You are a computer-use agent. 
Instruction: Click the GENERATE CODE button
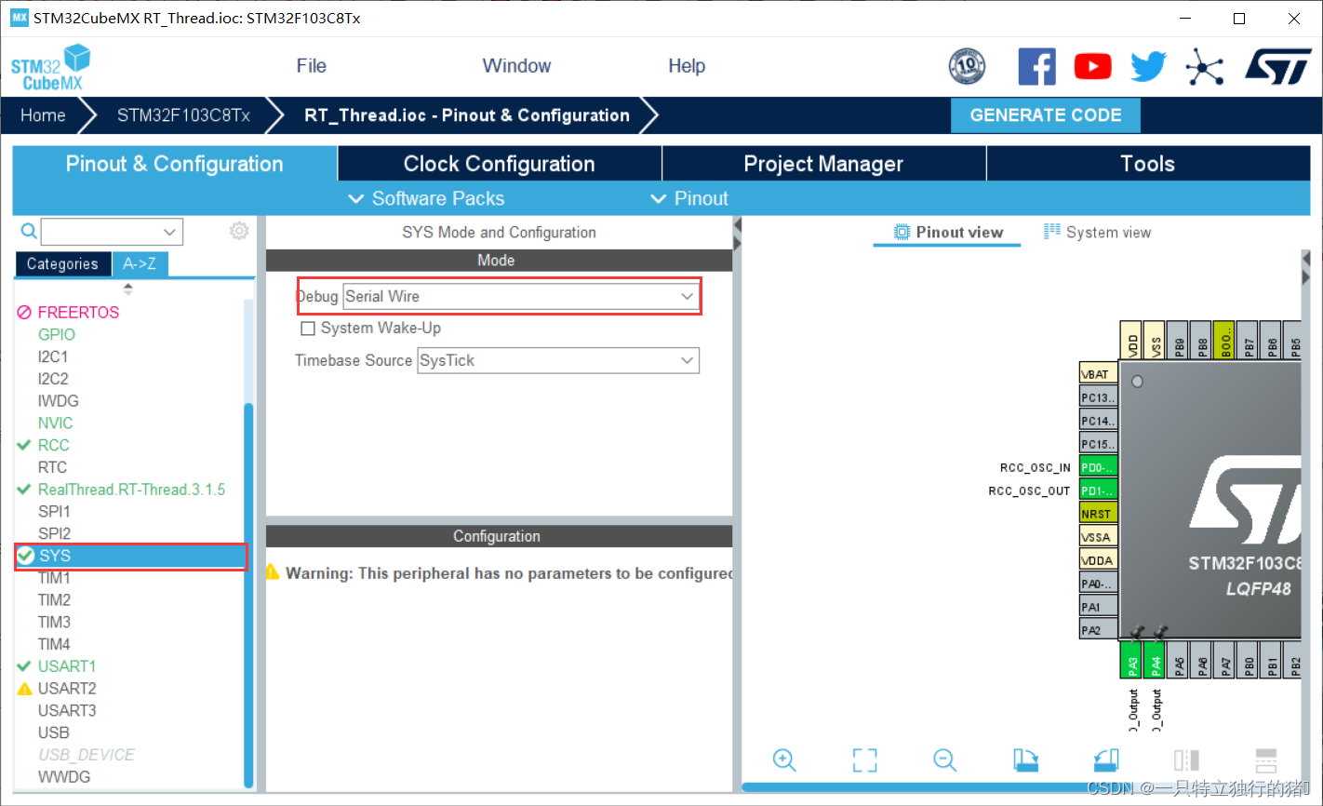coord(1046,115)
